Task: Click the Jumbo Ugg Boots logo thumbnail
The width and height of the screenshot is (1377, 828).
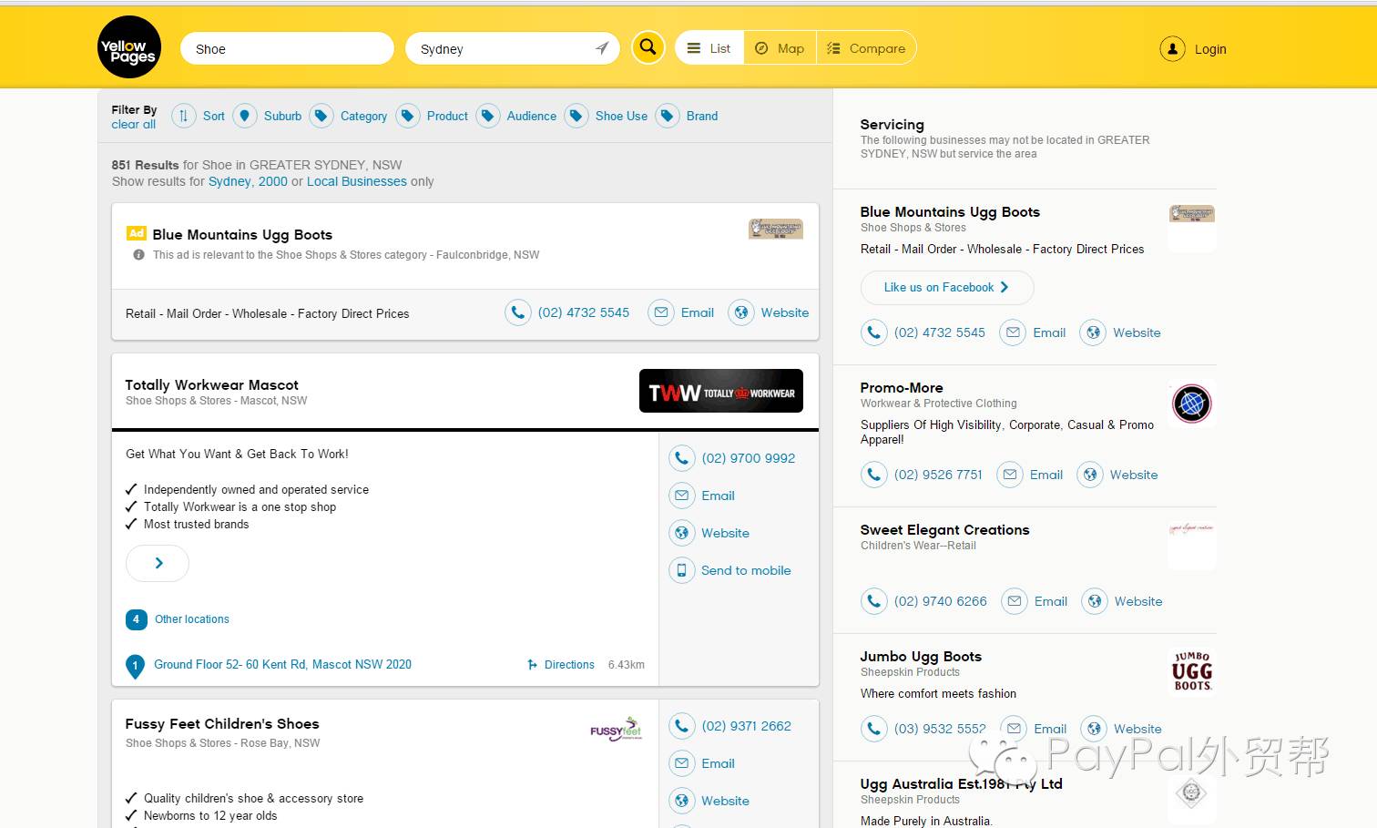Action: 1191,671
